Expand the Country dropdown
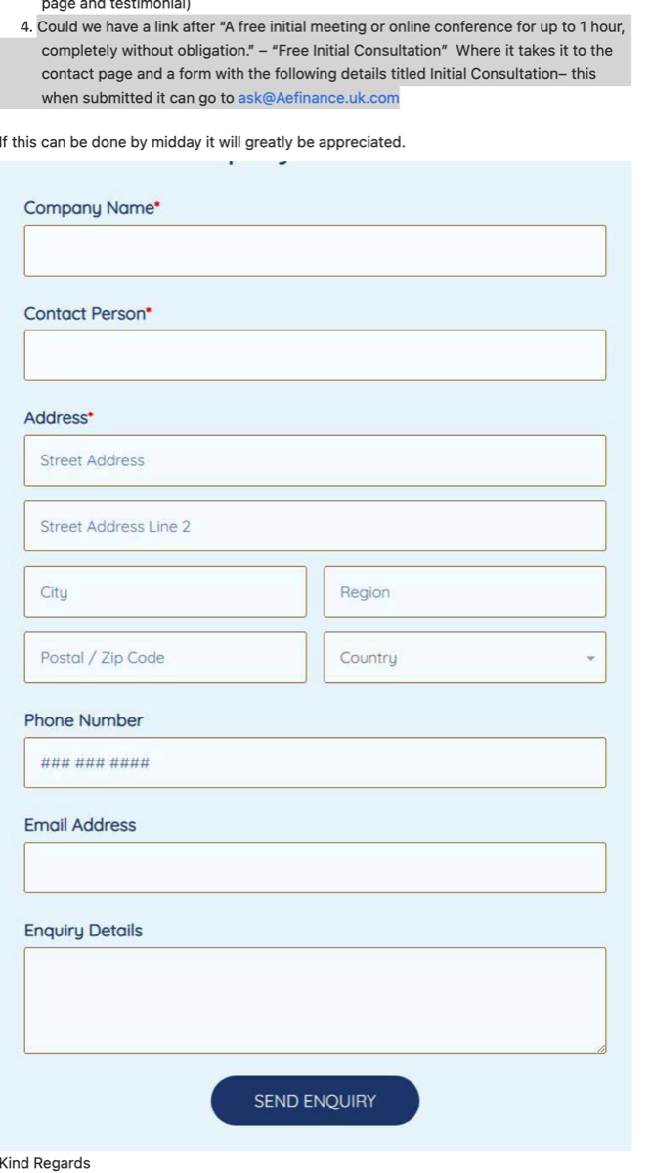The height and width of the screenshot is (1173, 651). (x=464, y=658)
